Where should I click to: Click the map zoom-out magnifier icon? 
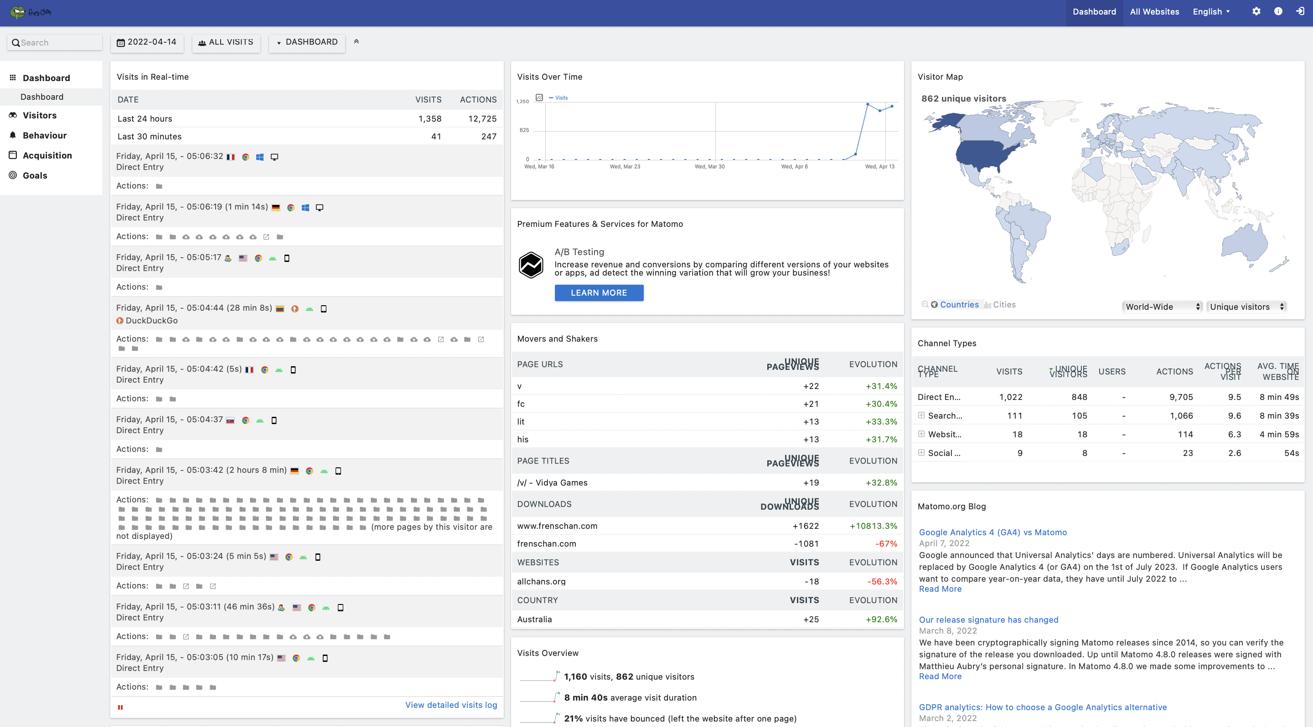(x=925, y=304)
